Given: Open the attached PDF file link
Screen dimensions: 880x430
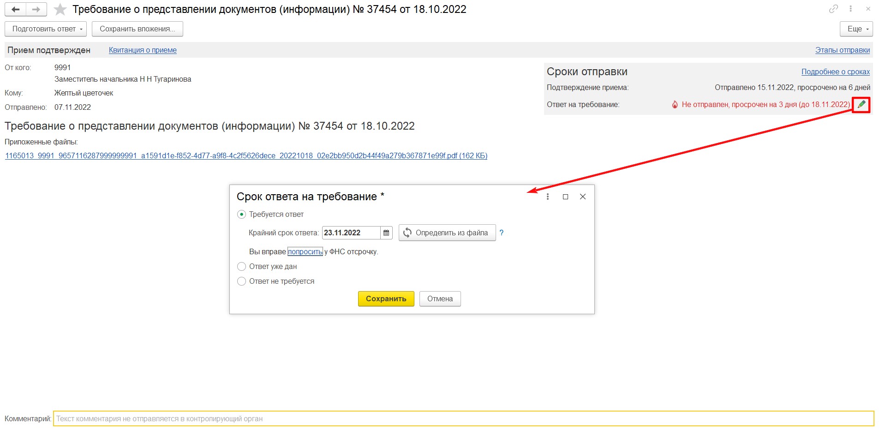Looking at the screenshot, I should click(x=246, y=156).
